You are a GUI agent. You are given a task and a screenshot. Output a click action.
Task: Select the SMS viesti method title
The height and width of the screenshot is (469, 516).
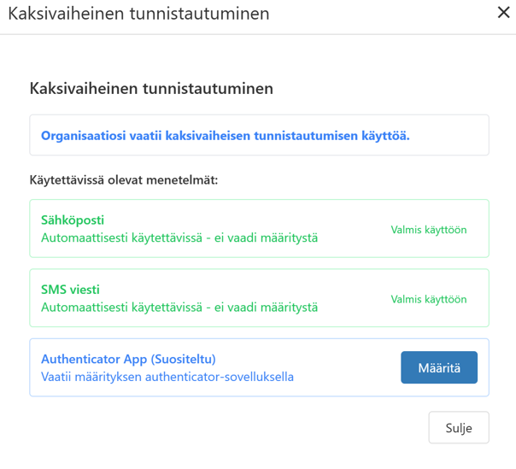coord(76,290)
